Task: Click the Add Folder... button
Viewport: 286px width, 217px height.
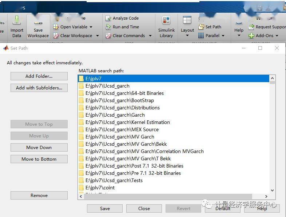Action: 39,76
